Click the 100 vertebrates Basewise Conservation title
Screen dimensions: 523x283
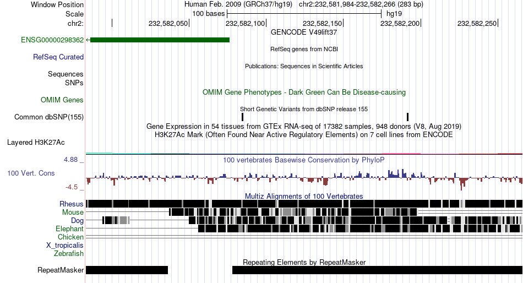[304, 160]
